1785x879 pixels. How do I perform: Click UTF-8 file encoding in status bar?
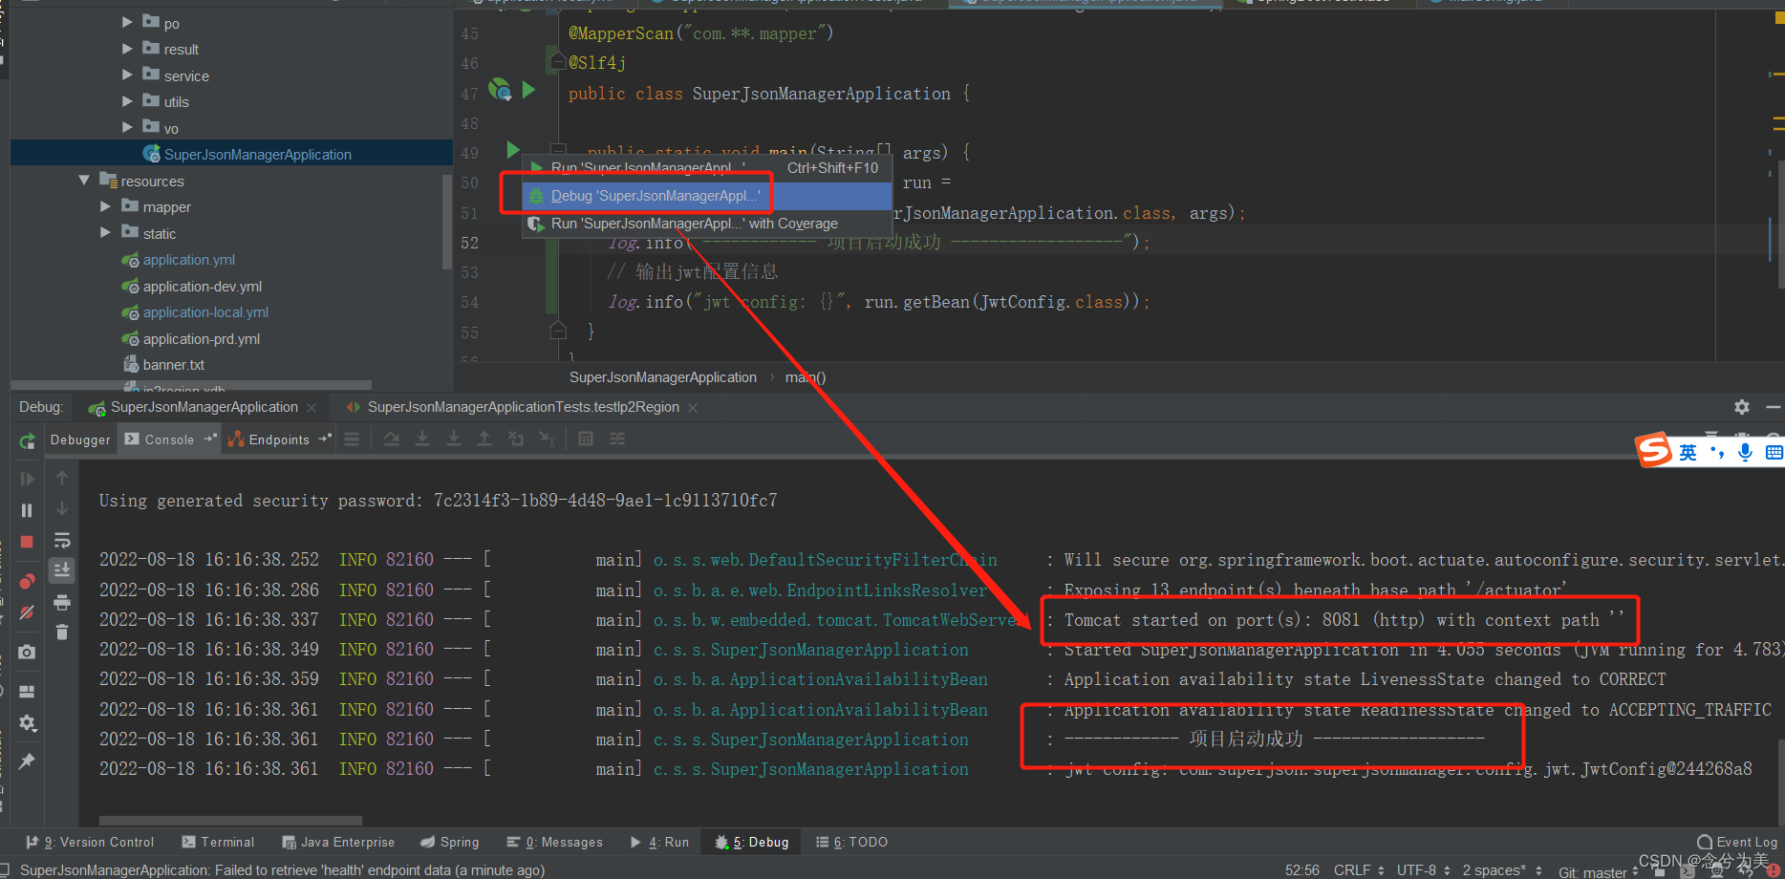point(1423,869)
